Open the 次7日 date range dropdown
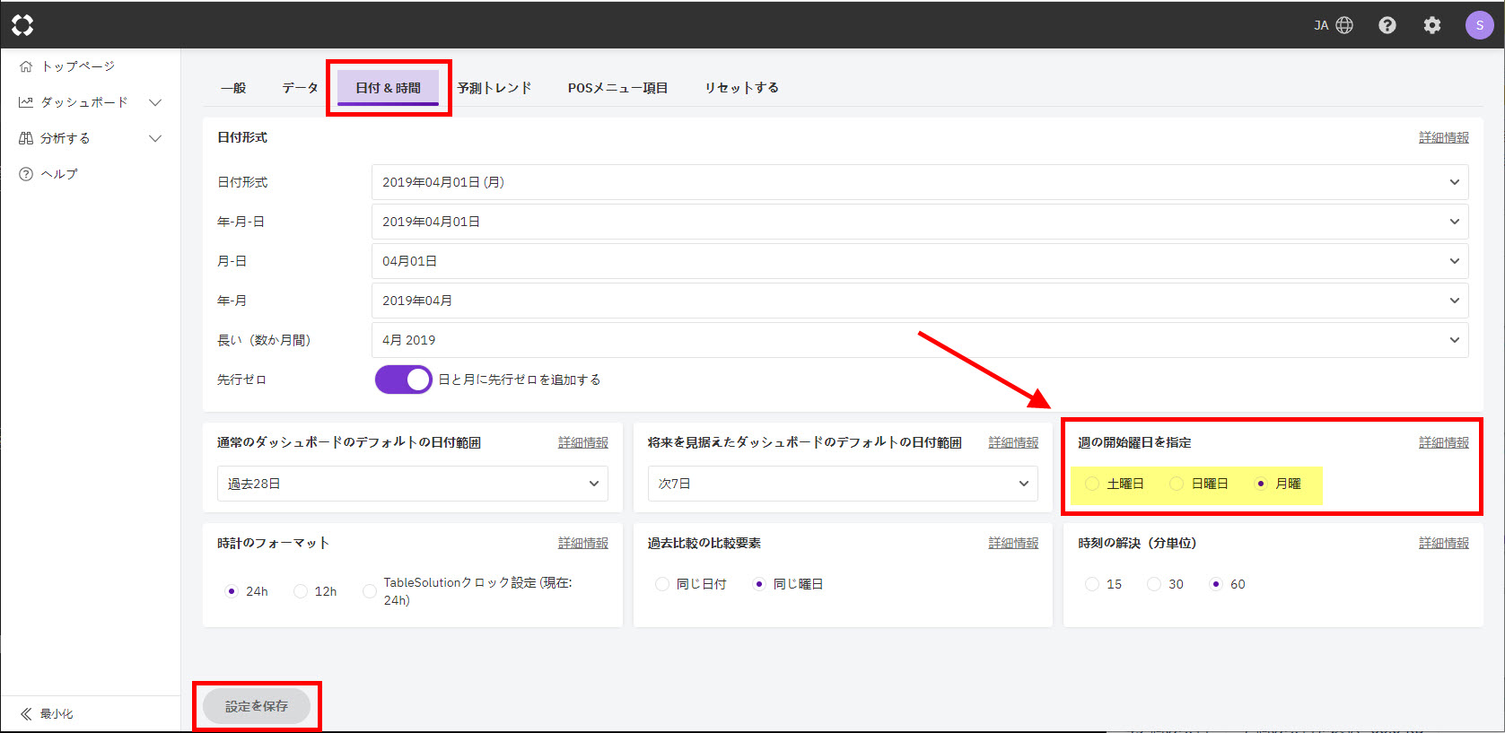The image size is (1505, 733). tap(843, 484)
